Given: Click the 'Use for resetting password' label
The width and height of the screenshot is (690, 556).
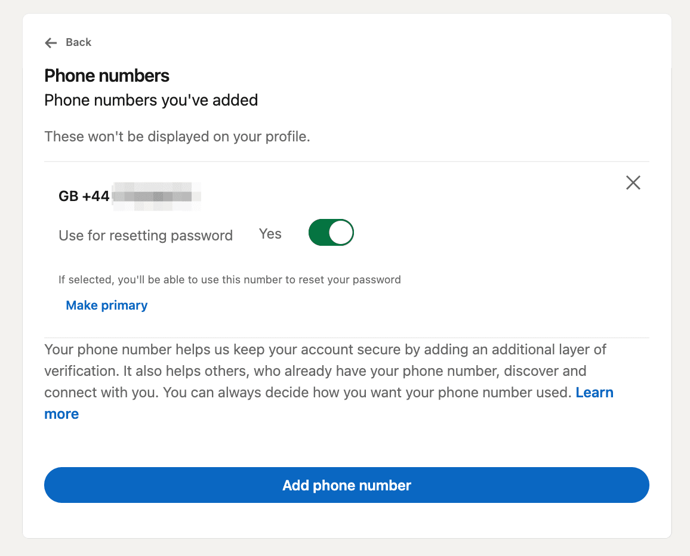Looking at the screenshot, I should [x=146, y=235].
